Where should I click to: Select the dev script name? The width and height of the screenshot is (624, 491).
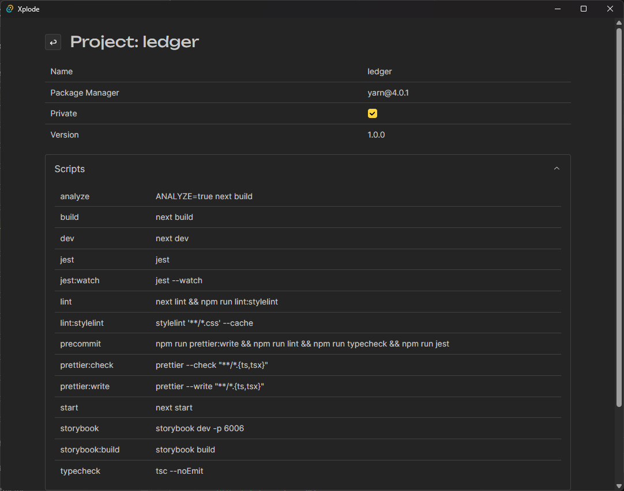click(67, 238)
